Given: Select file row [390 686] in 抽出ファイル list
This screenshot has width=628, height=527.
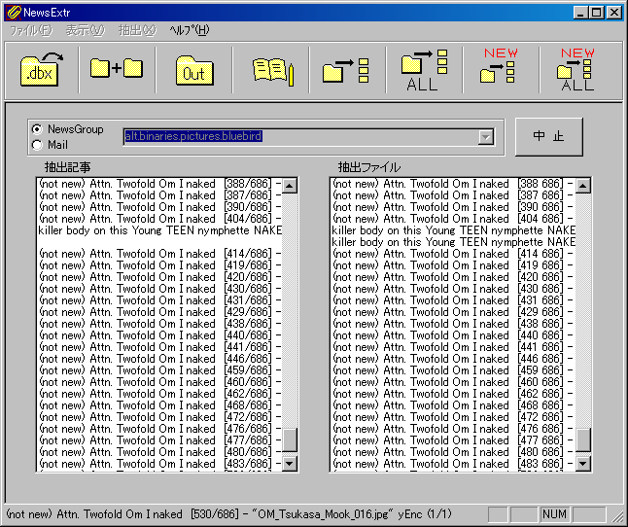Looking at the screenshot, I should [x=453, y=207].
